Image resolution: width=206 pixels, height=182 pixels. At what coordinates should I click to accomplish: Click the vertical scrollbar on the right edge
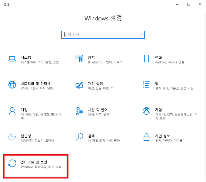[x=205, y=96]
